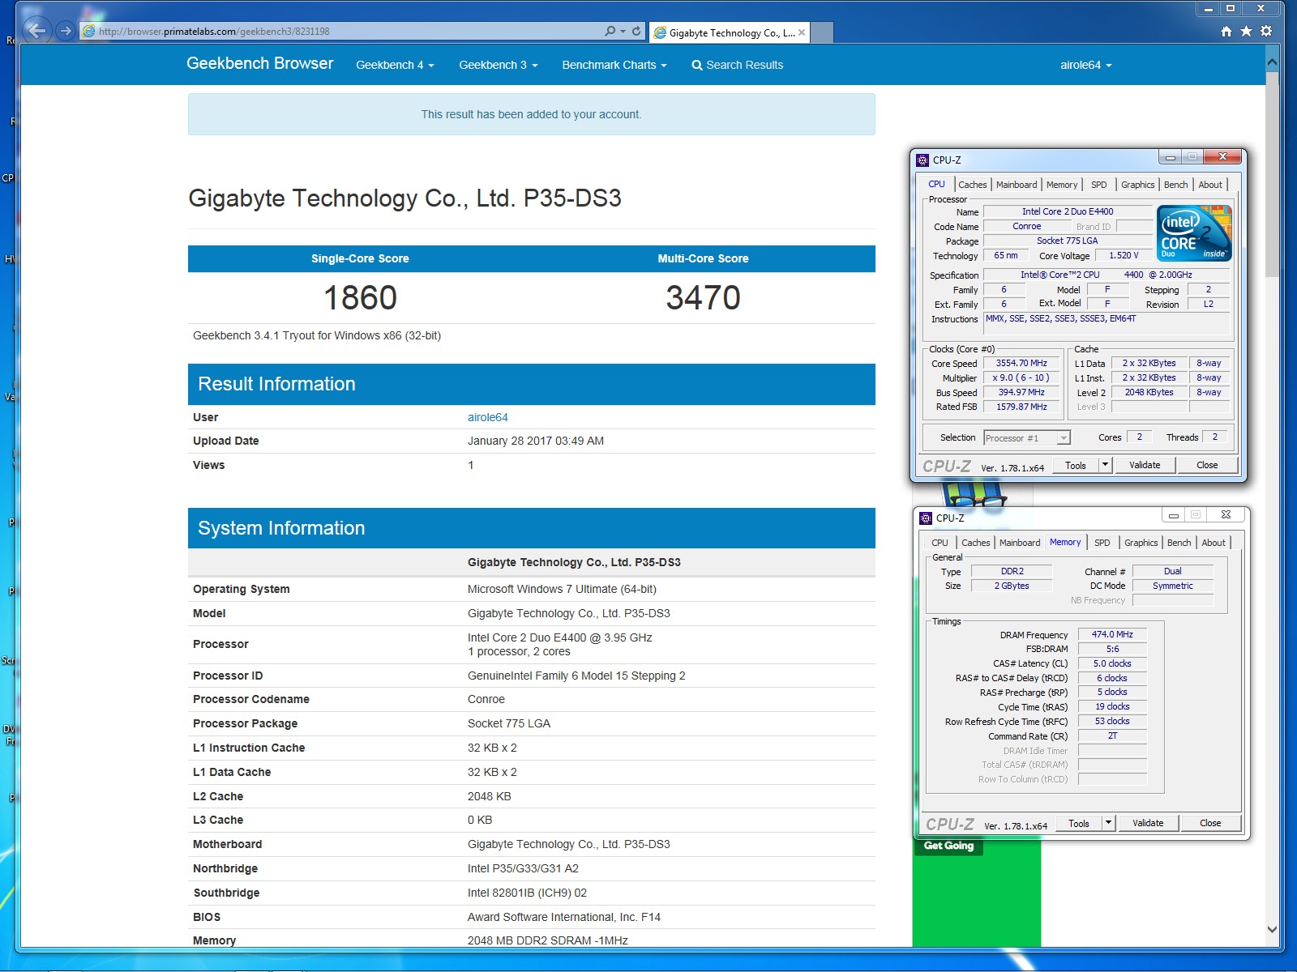Click the CPU-Z app icon in upper window titlebar
The width and height of the screenshot is (1297, 972).
click(x=922, y=160)
